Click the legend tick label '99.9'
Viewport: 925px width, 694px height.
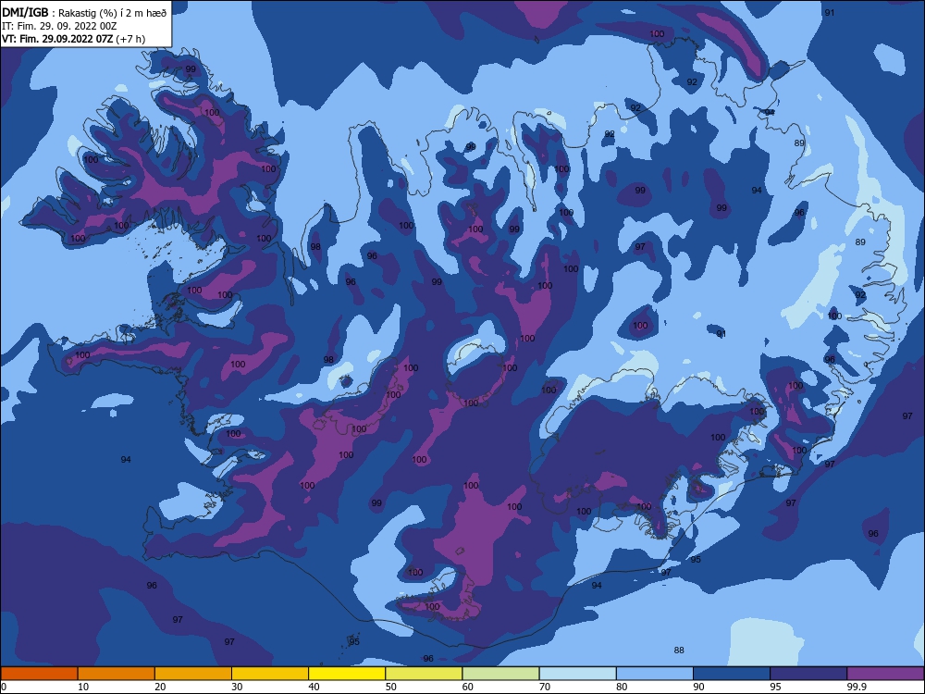click(857, 687)
